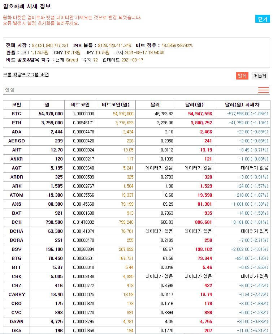This screenshot has width=273, height=334.
Task: Switch to 어둡게 dark theme
Action: 260,76
